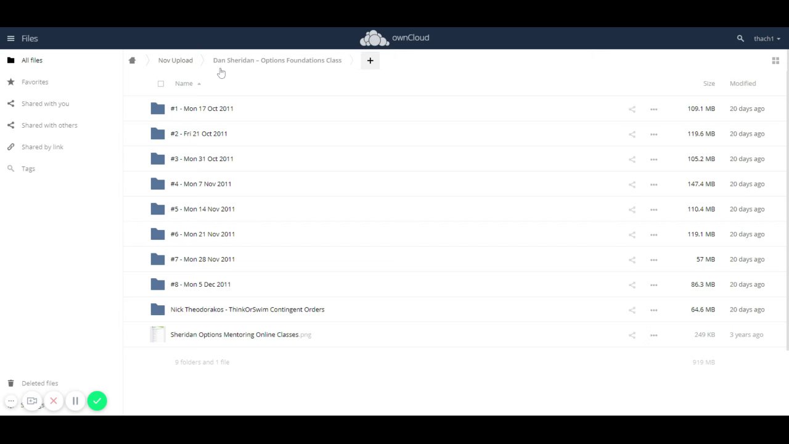The image size is (789, 444).
Task: Open Sheridan Options Mentoring Online Classes.png
Action: click(x=240, y=335)
